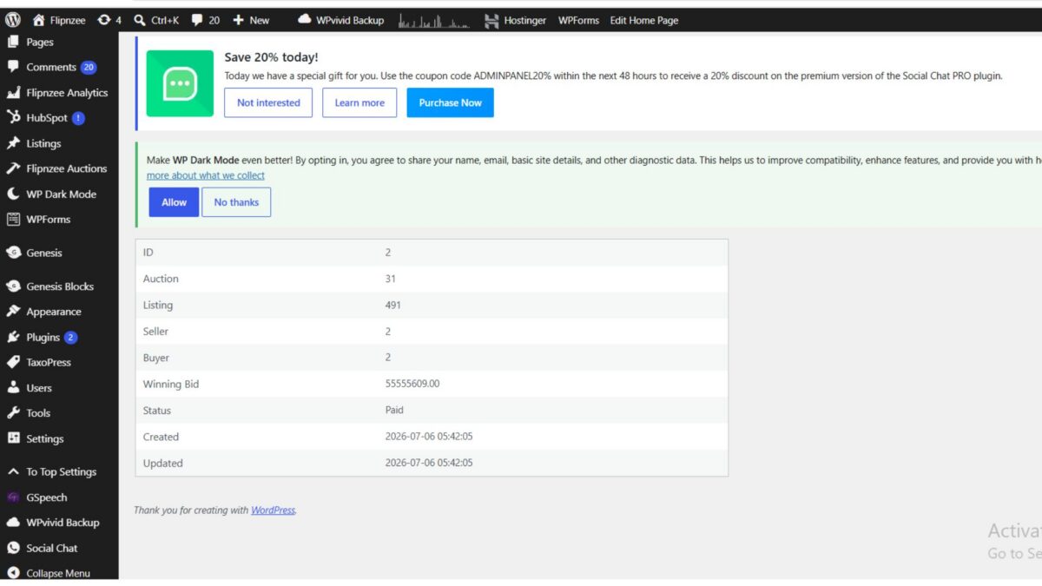Click the Not interested button
The image size is (1042, 586).
tap(268, 102)
